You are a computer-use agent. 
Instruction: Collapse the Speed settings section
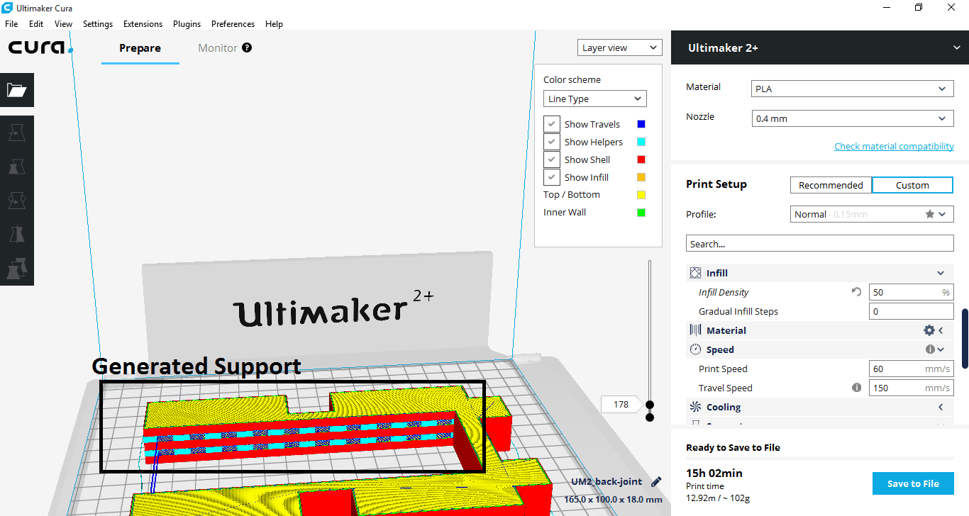coord(941,349)
